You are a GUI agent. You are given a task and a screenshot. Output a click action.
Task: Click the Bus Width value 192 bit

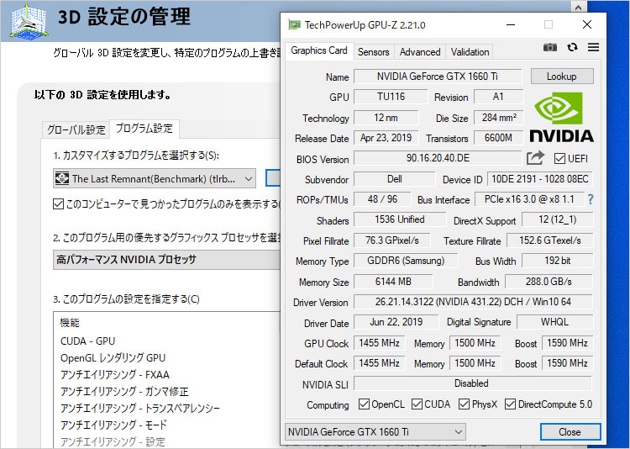557,261
